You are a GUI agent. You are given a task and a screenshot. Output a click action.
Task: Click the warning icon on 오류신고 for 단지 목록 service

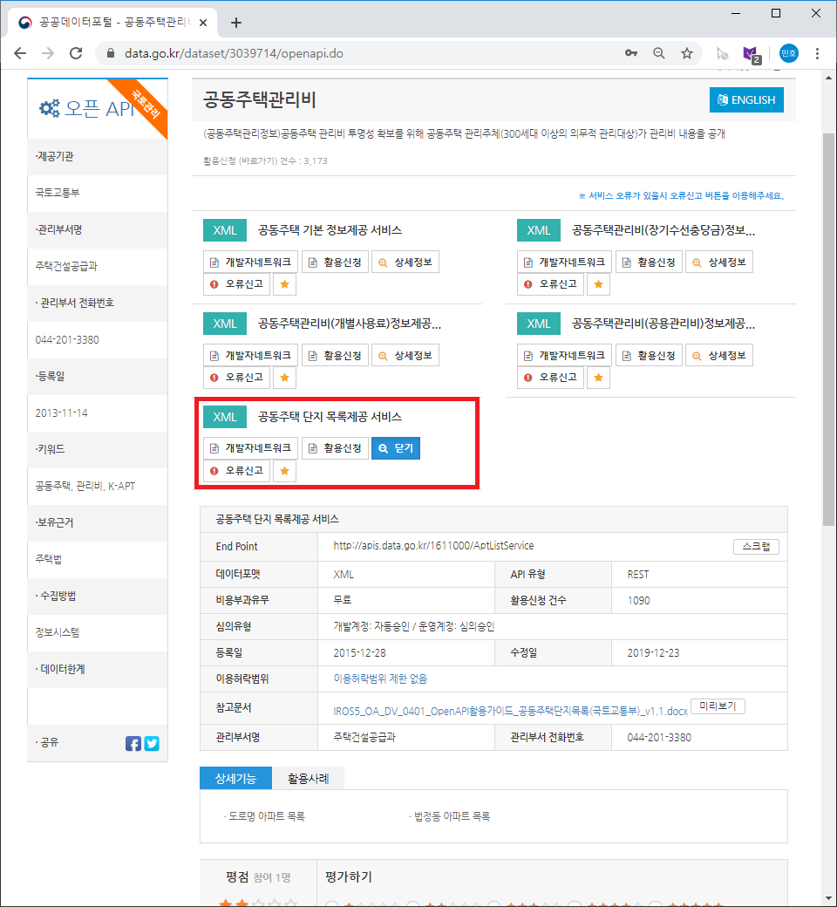click(x=214, y=470)
